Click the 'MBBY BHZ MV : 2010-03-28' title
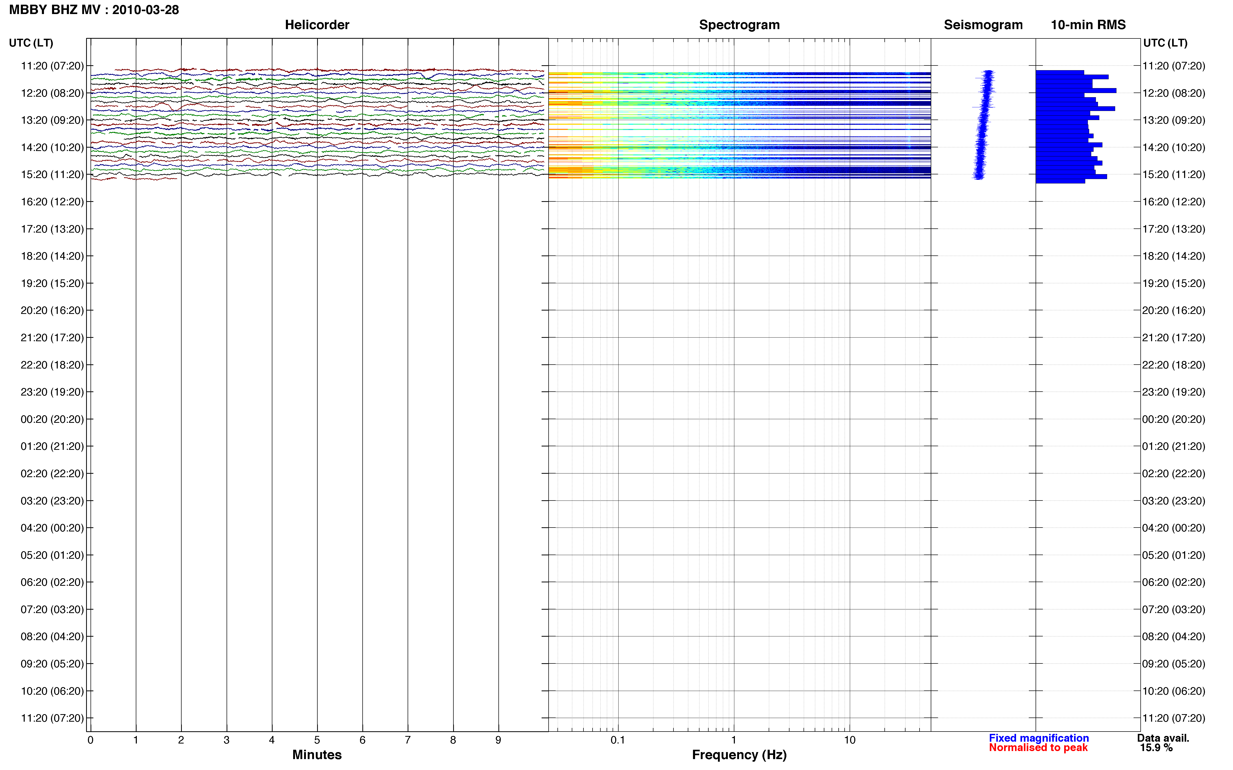 click(94, 10)
